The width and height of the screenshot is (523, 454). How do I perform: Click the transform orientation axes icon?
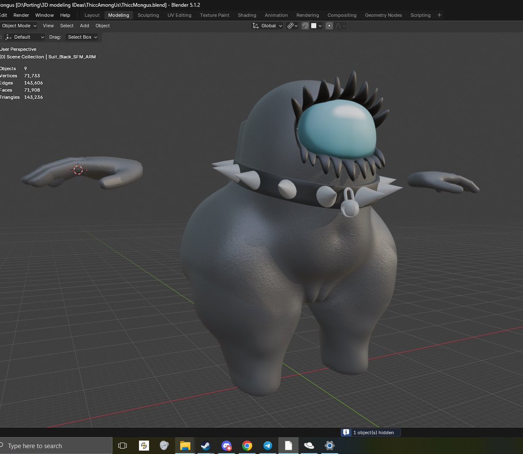click(x=255, y=26)
